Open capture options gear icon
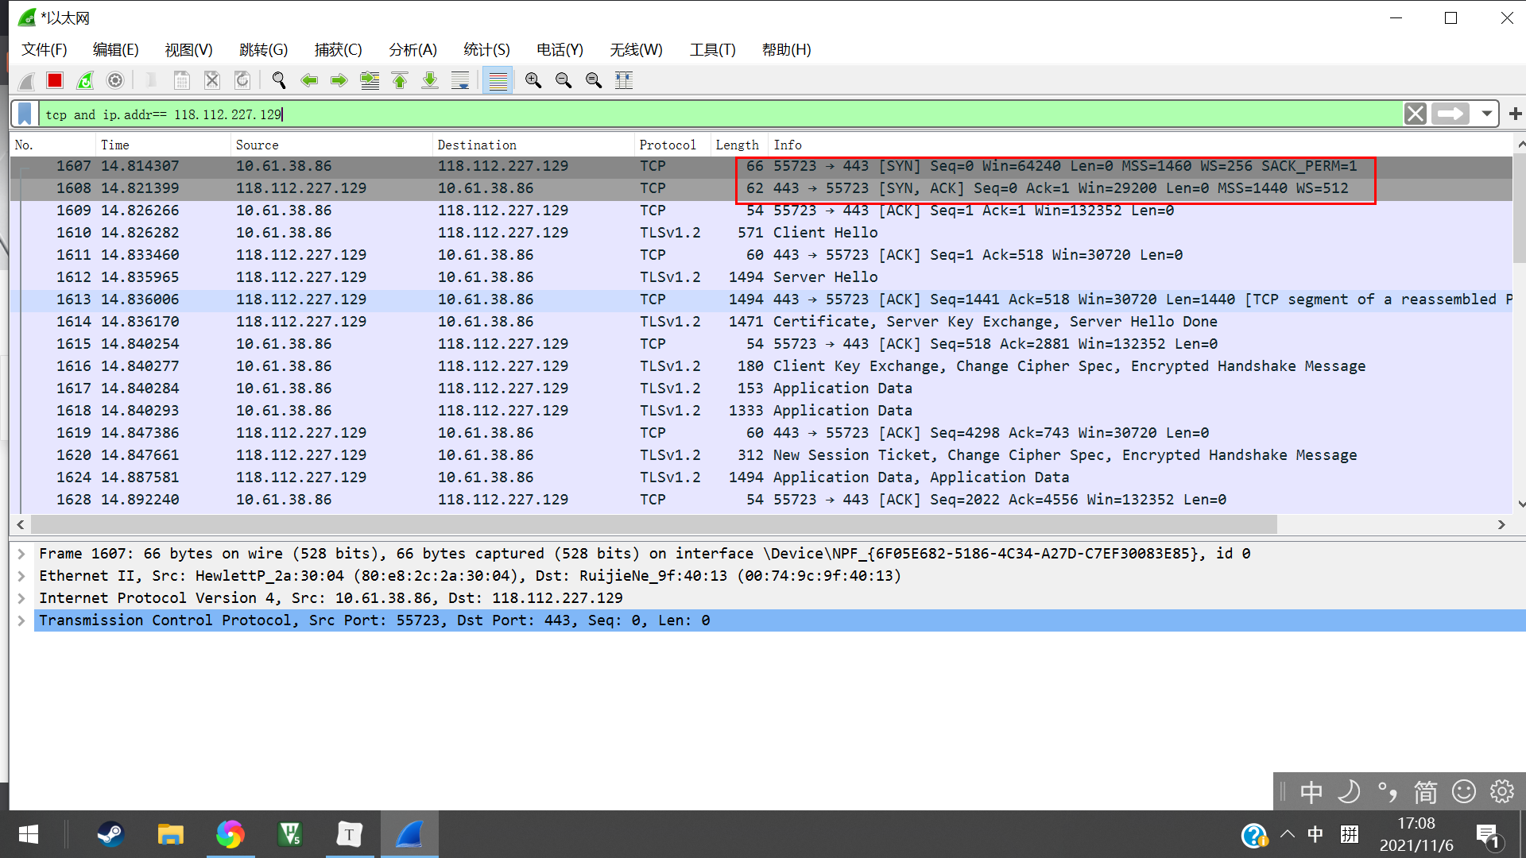Viewport: 1526px width, 858px height. point(115,80)
